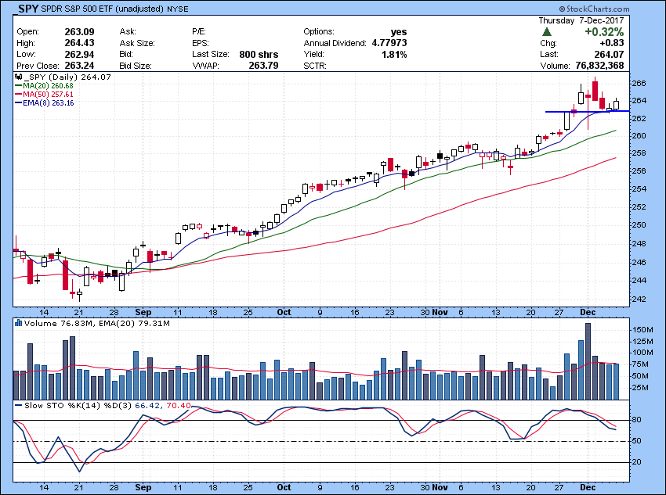Click the date Thursday 7-Dec-2017
The image size is (666, 495).
[x=581, y=20]
